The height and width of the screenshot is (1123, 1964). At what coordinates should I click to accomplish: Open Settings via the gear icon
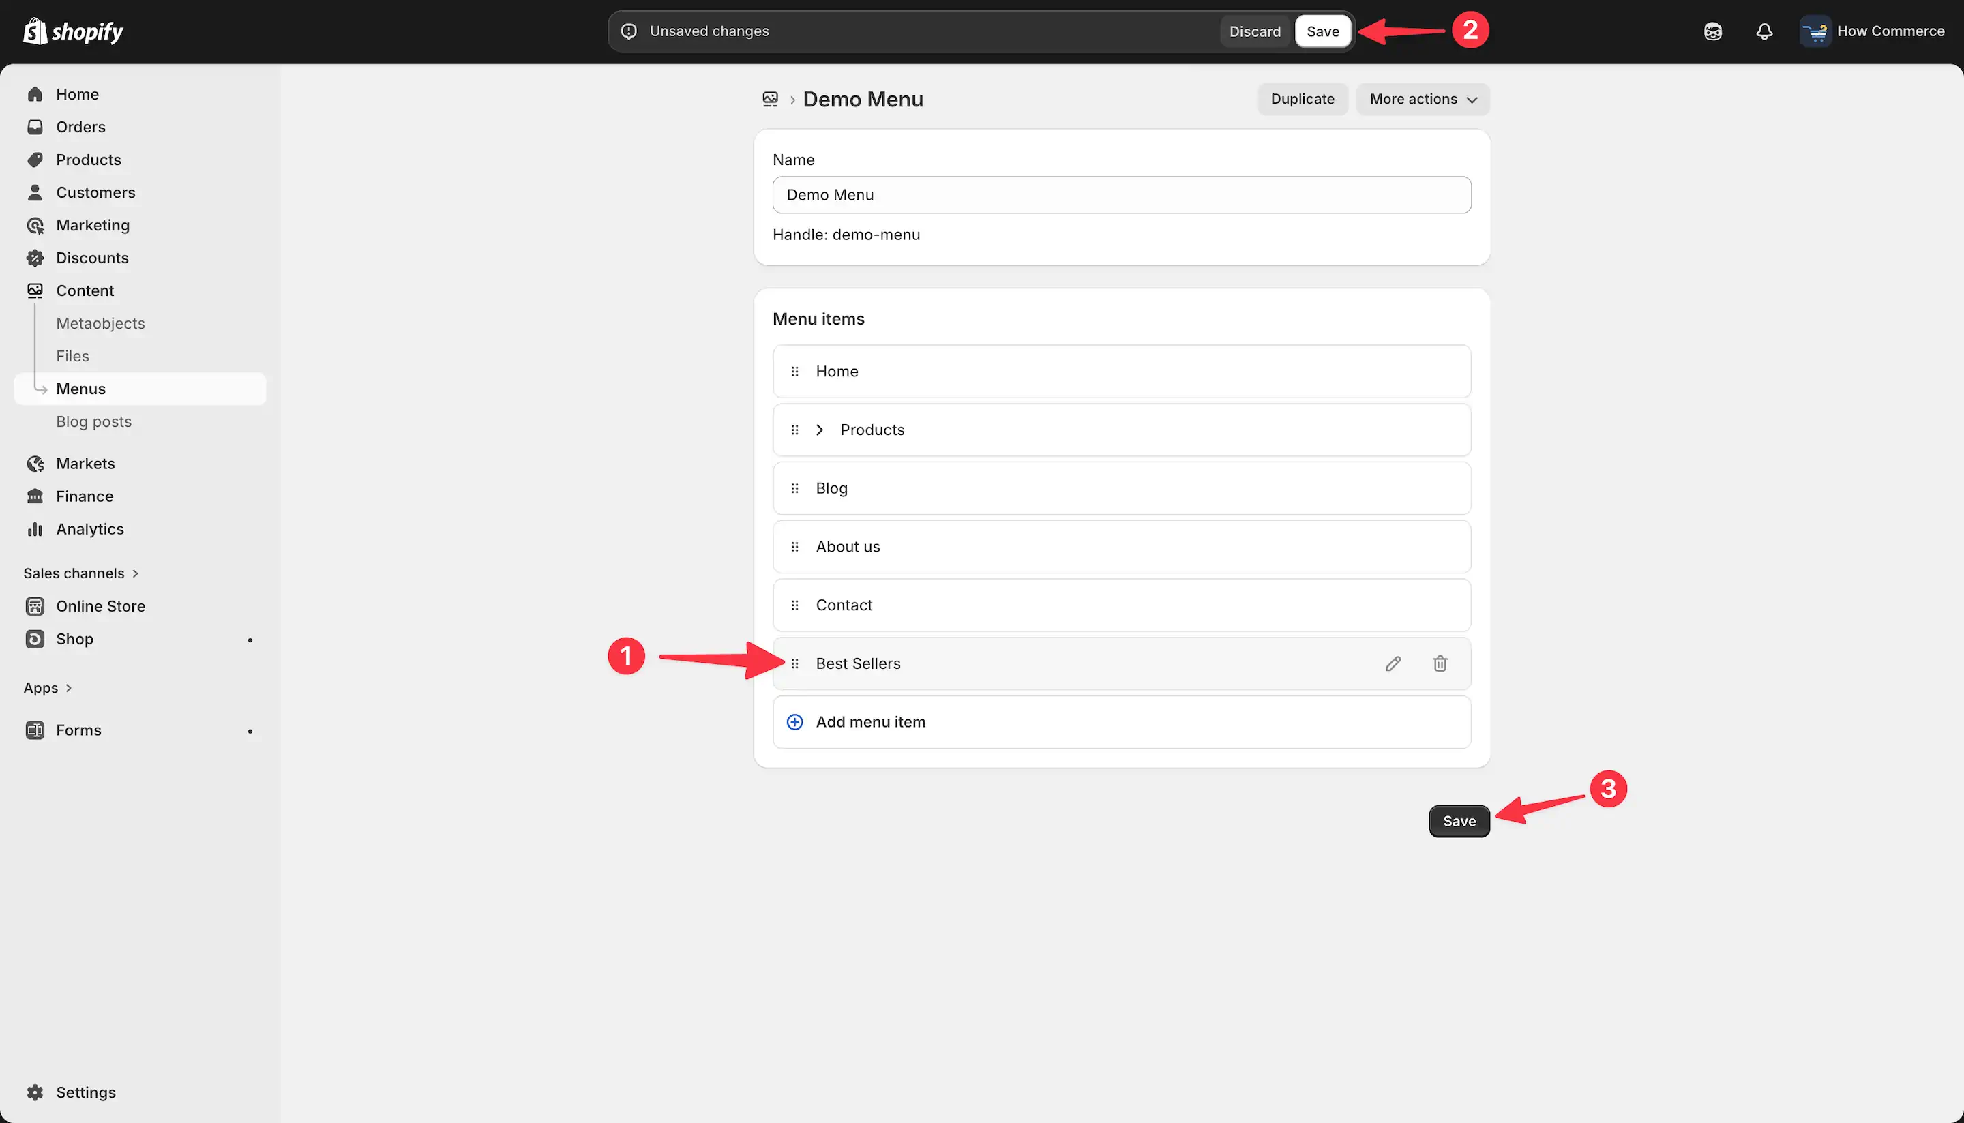tap(35, 1092)
